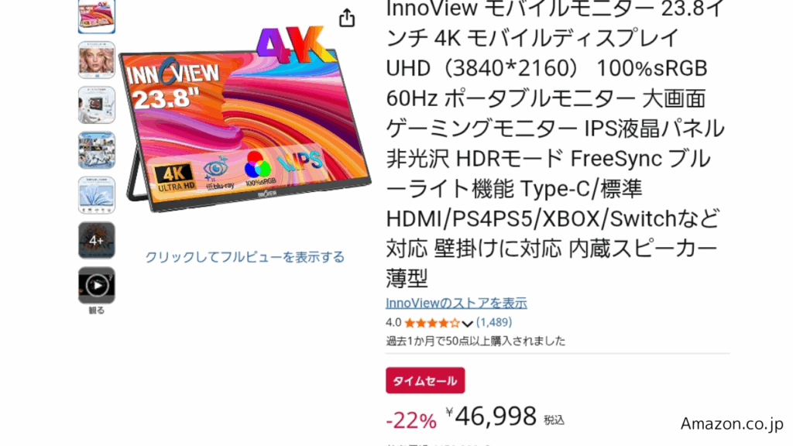Click the 4.0 rating number
The image size is (793, 446).
pyautogui.click(x=393, y=322)
